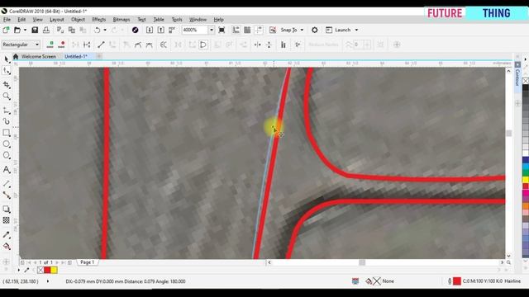Select the Polygon tool

pyautogui.click(x=6, y=155)
